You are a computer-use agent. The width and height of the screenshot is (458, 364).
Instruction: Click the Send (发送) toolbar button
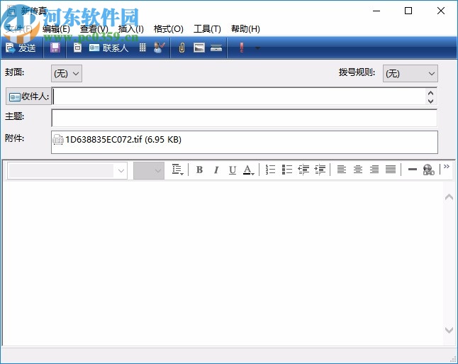coord(21,48)
